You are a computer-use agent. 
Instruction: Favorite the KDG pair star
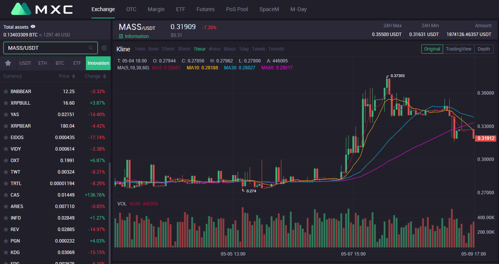click(6, 253)
